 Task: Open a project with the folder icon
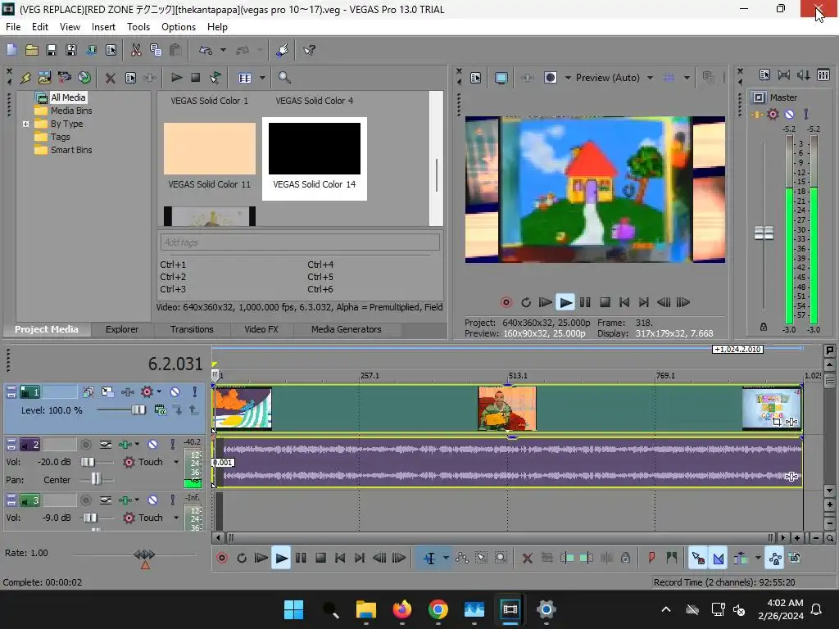click(x=32, y=50)
